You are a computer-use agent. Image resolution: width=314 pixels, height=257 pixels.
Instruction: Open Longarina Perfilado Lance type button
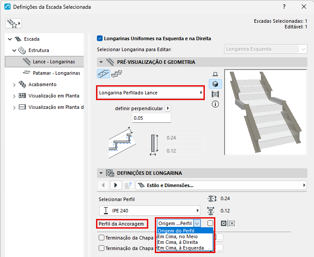click(x=150, y=93)
